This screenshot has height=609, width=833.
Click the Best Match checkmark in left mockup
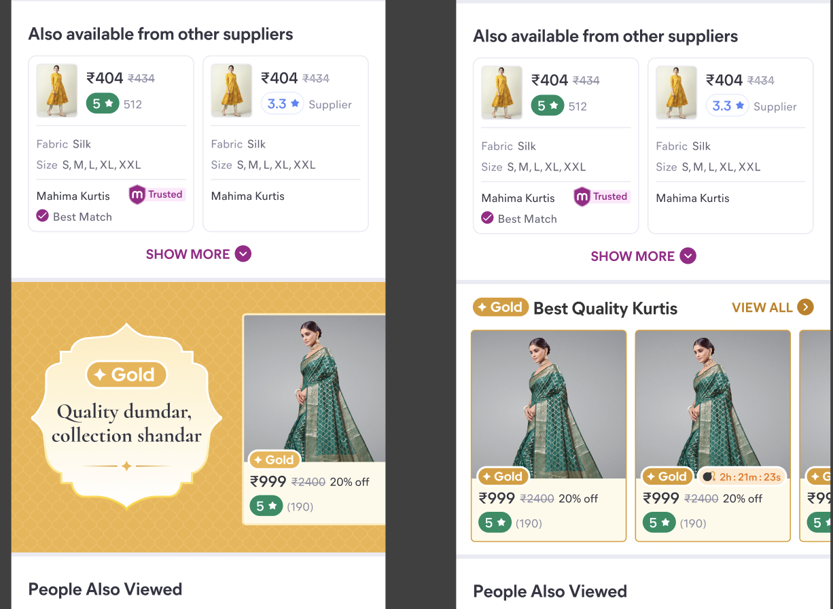pyautogui.click(x=42, y=216)
